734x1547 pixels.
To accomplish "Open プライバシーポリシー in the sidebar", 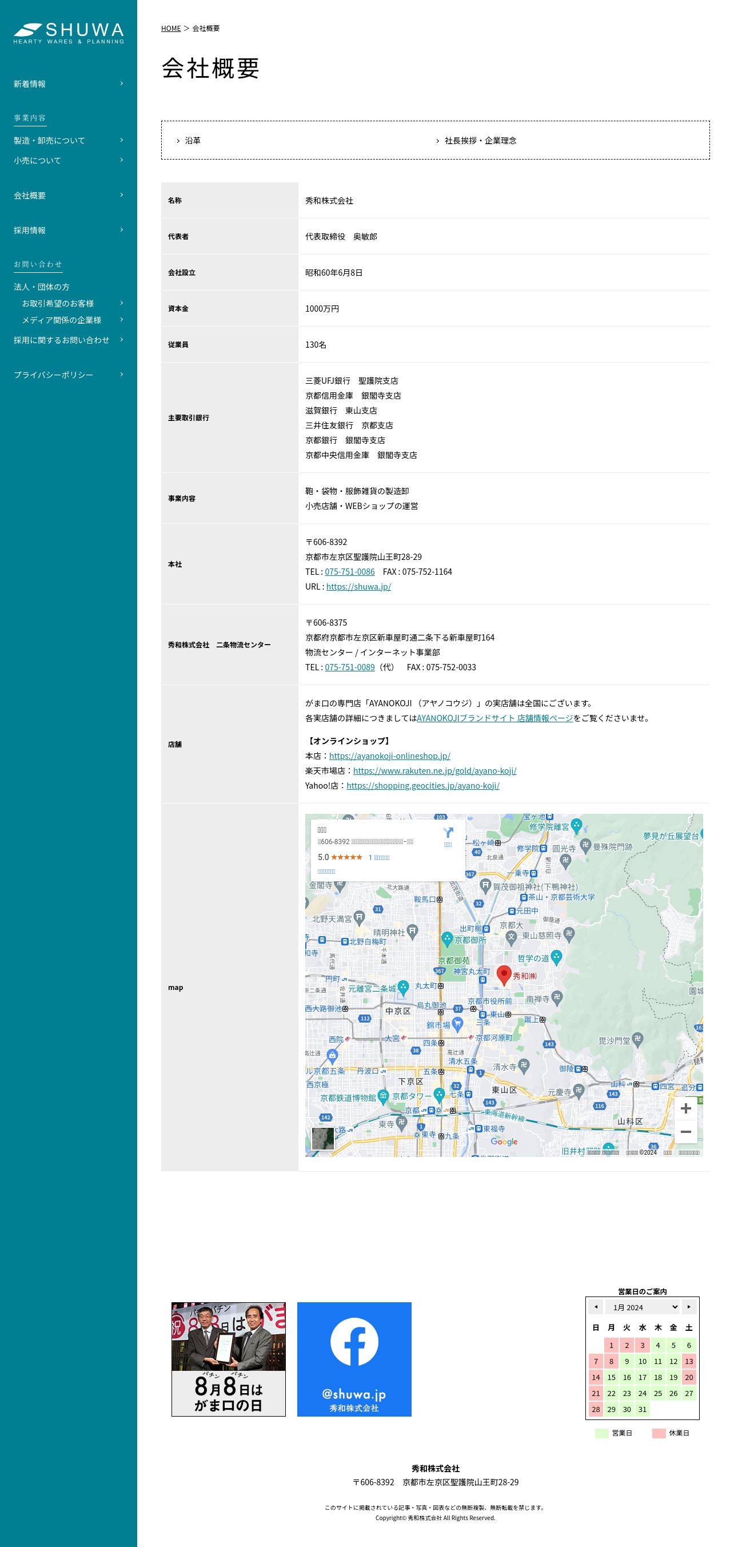I will 69,375.
